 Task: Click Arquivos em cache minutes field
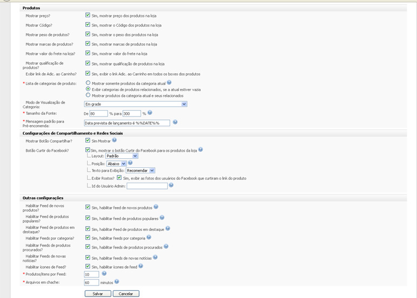coord(91,282)
